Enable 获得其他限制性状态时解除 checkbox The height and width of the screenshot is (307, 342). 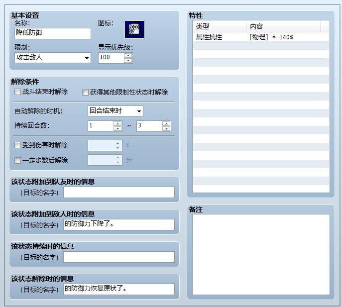85,92
